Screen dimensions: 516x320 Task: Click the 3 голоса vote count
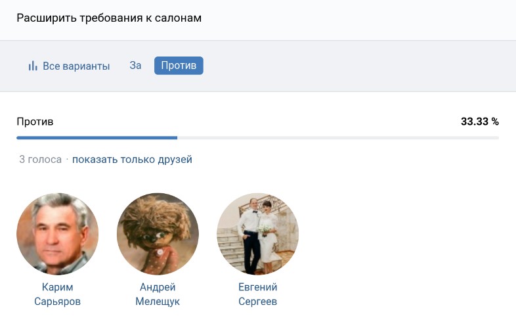point(40,160)
